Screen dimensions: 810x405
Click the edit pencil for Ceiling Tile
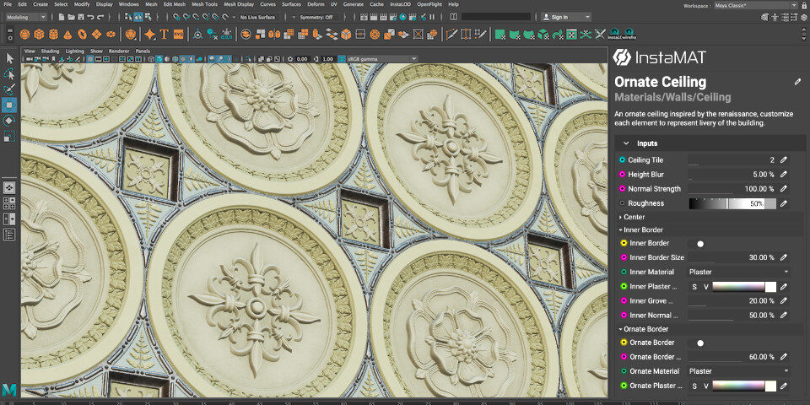[x=784, y=160]
